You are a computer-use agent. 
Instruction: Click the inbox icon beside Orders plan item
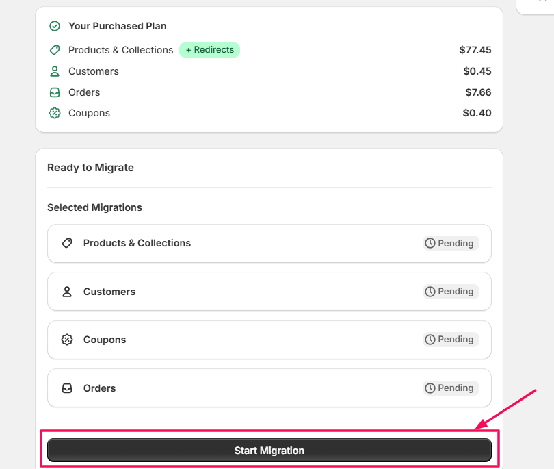pos(55,92)
